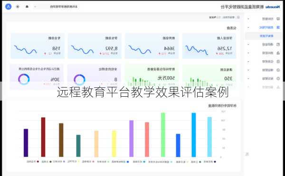Open the card showing 158

coord(38,46)
